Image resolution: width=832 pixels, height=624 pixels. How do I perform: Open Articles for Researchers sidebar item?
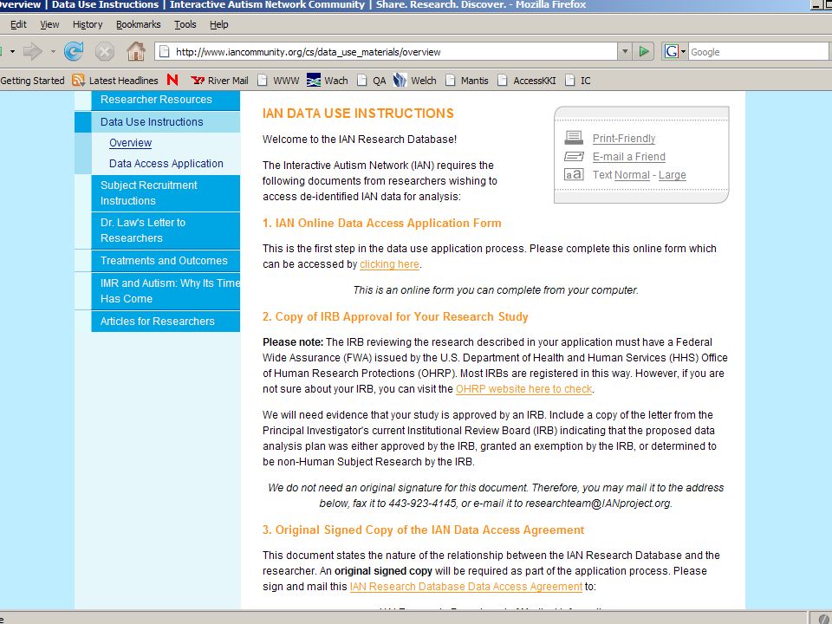[x=166, y=321]
